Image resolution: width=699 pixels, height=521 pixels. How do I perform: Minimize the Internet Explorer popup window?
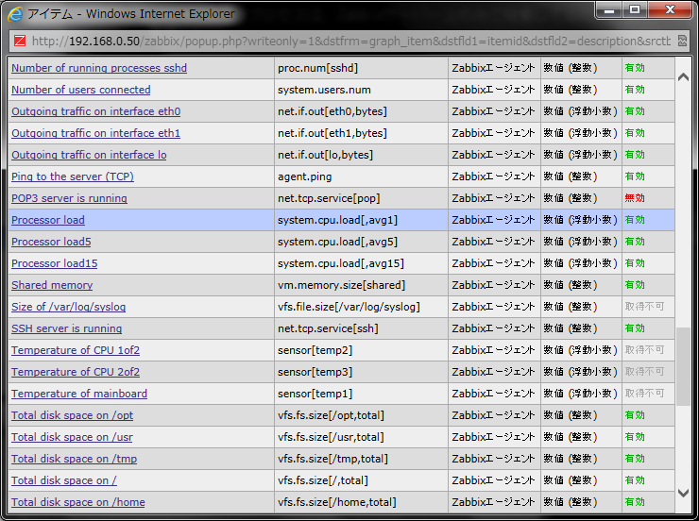[x=609, y=9]
